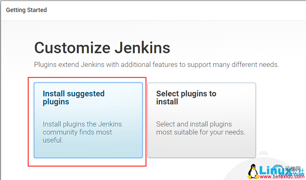Click the Customize Jenkins heading

102,48
